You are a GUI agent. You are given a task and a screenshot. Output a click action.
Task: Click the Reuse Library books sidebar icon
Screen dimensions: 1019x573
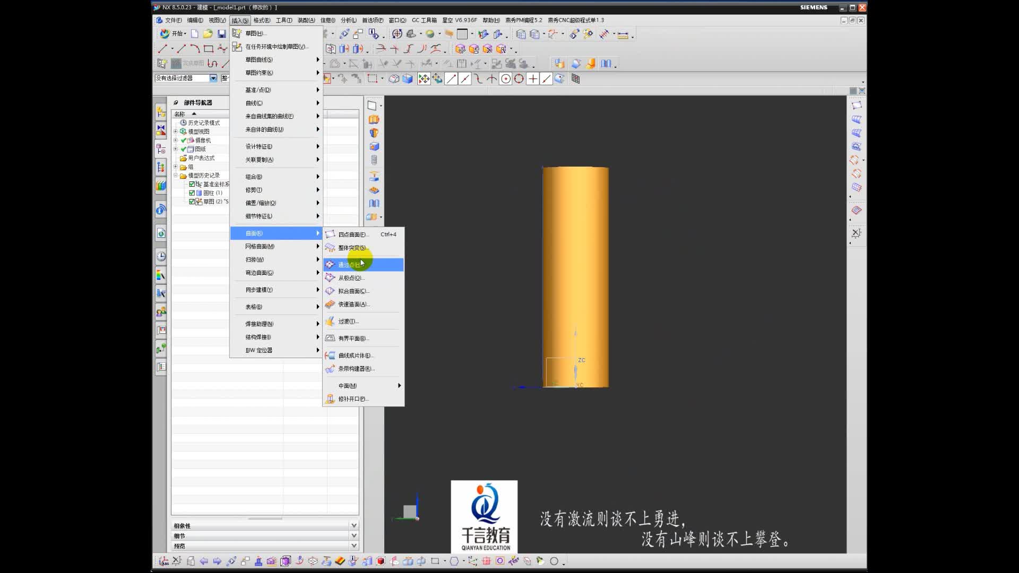[161, 186]
